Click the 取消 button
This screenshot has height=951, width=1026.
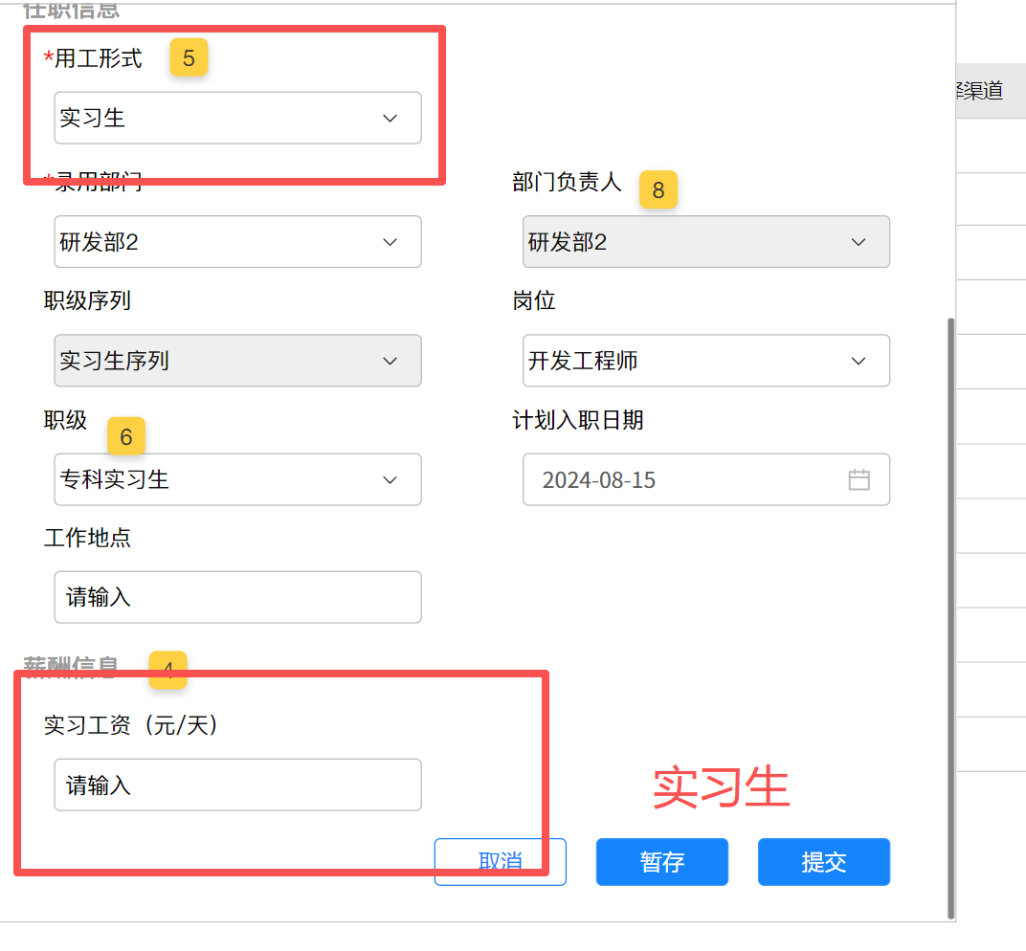click(500, 861)
